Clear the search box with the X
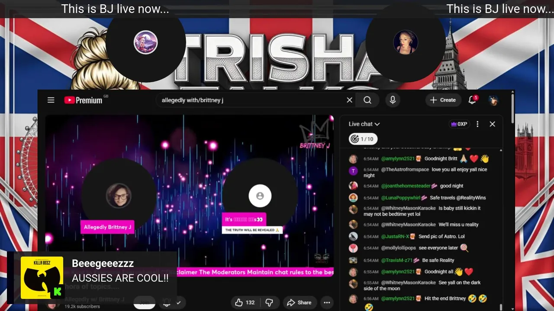The image size is (554, 311). pyautogui.click(x=349, y=100)
